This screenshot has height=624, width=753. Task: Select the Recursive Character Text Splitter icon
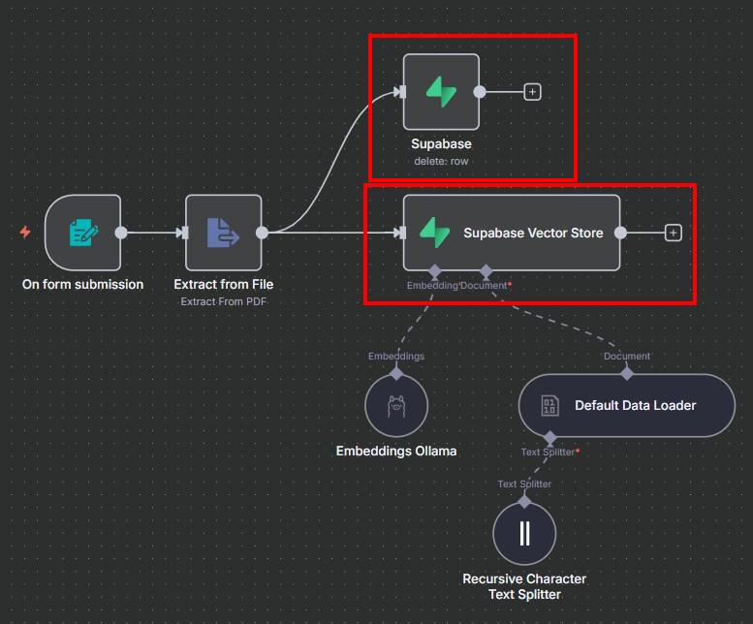[x=524, y=534]
